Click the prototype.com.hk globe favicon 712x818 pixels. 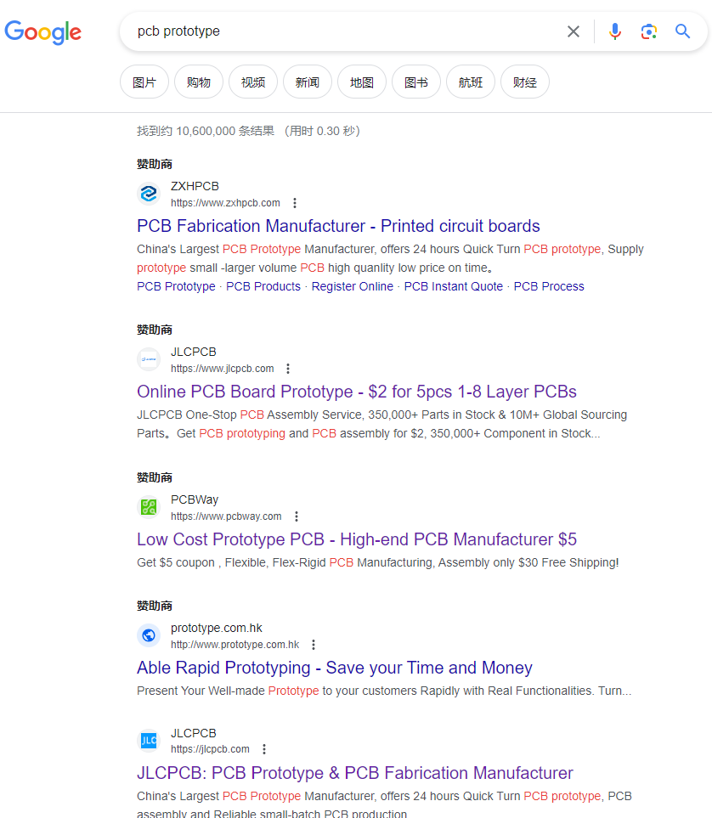[x=149, y=635]
